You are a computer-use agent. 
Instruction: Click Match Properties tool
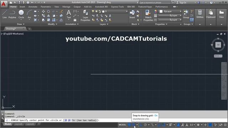coord(148,16)
